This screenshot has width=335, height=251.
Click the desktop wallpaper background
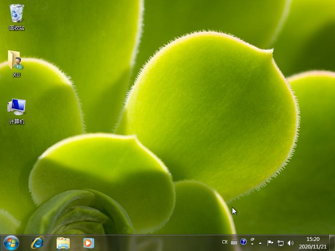[x=167, y=125]
